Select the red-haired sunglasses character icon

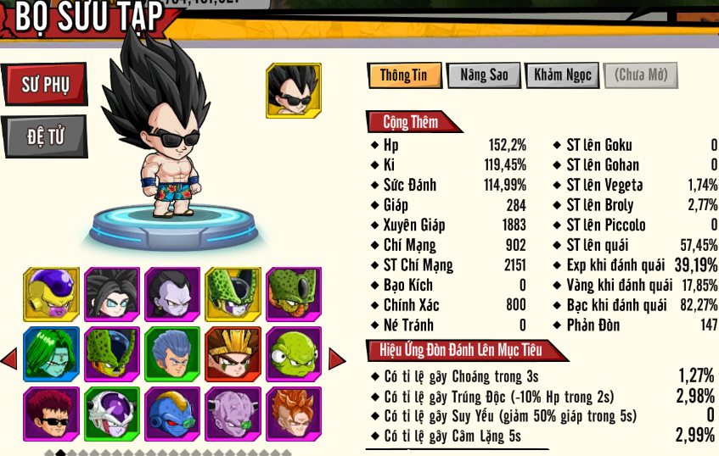(51, 414)
